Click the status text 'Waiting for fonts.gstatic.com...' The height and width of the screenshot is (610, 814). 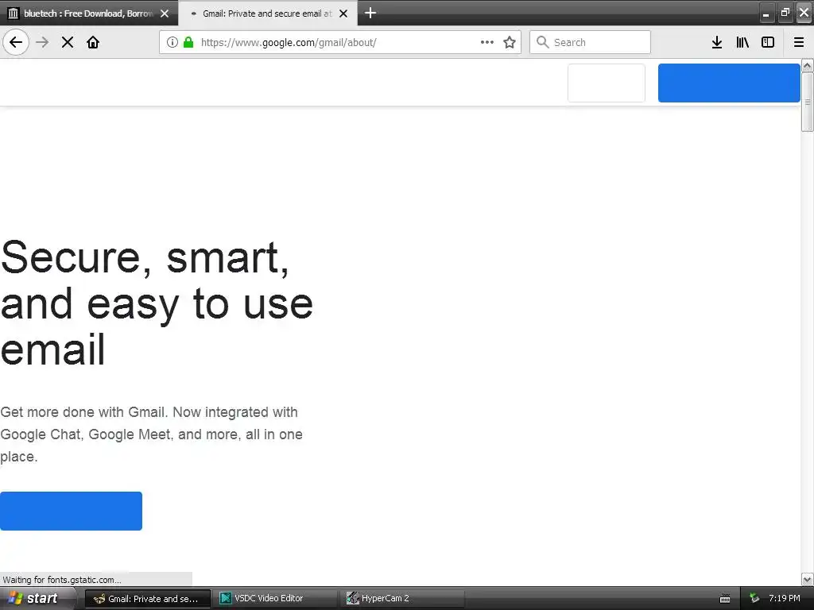tap(62, 579)
